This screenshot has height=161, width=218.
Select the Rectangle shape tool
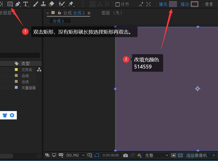(x=10, y=4)
